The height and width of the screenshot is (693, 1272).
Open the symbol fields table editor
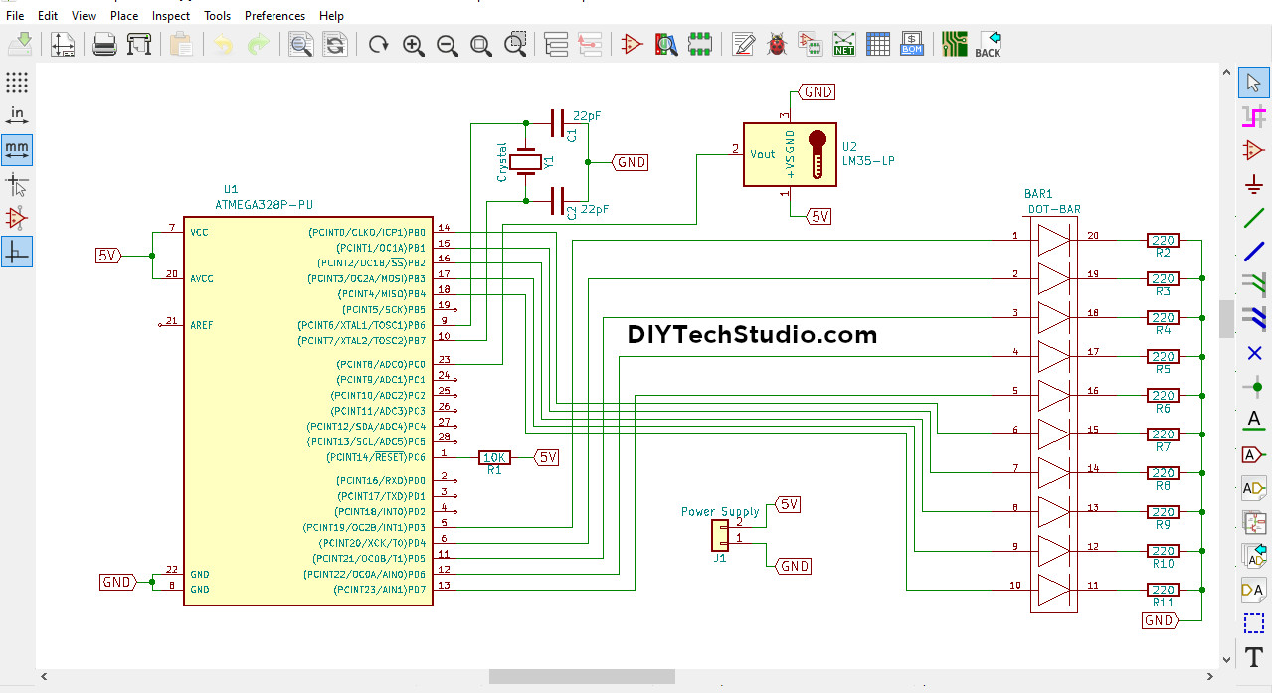[878, 44]
